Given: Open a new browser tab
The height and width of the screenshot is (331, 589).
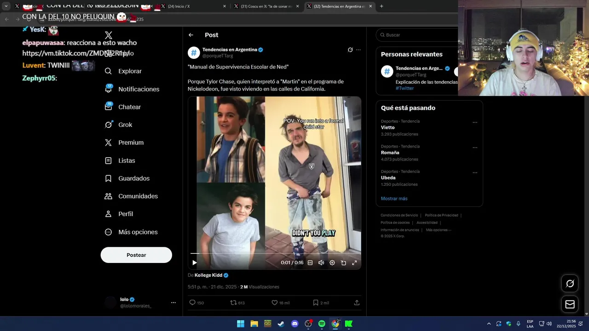Looking at the screenshot, I should [x=381, y=6].
